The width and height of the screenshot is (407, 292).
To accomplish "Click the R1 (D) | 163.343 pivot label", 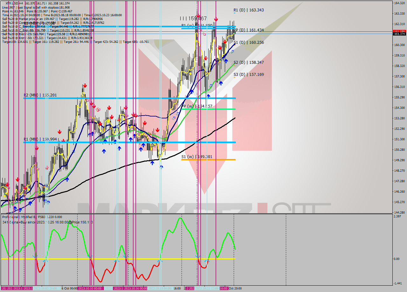I will [249, 10].
